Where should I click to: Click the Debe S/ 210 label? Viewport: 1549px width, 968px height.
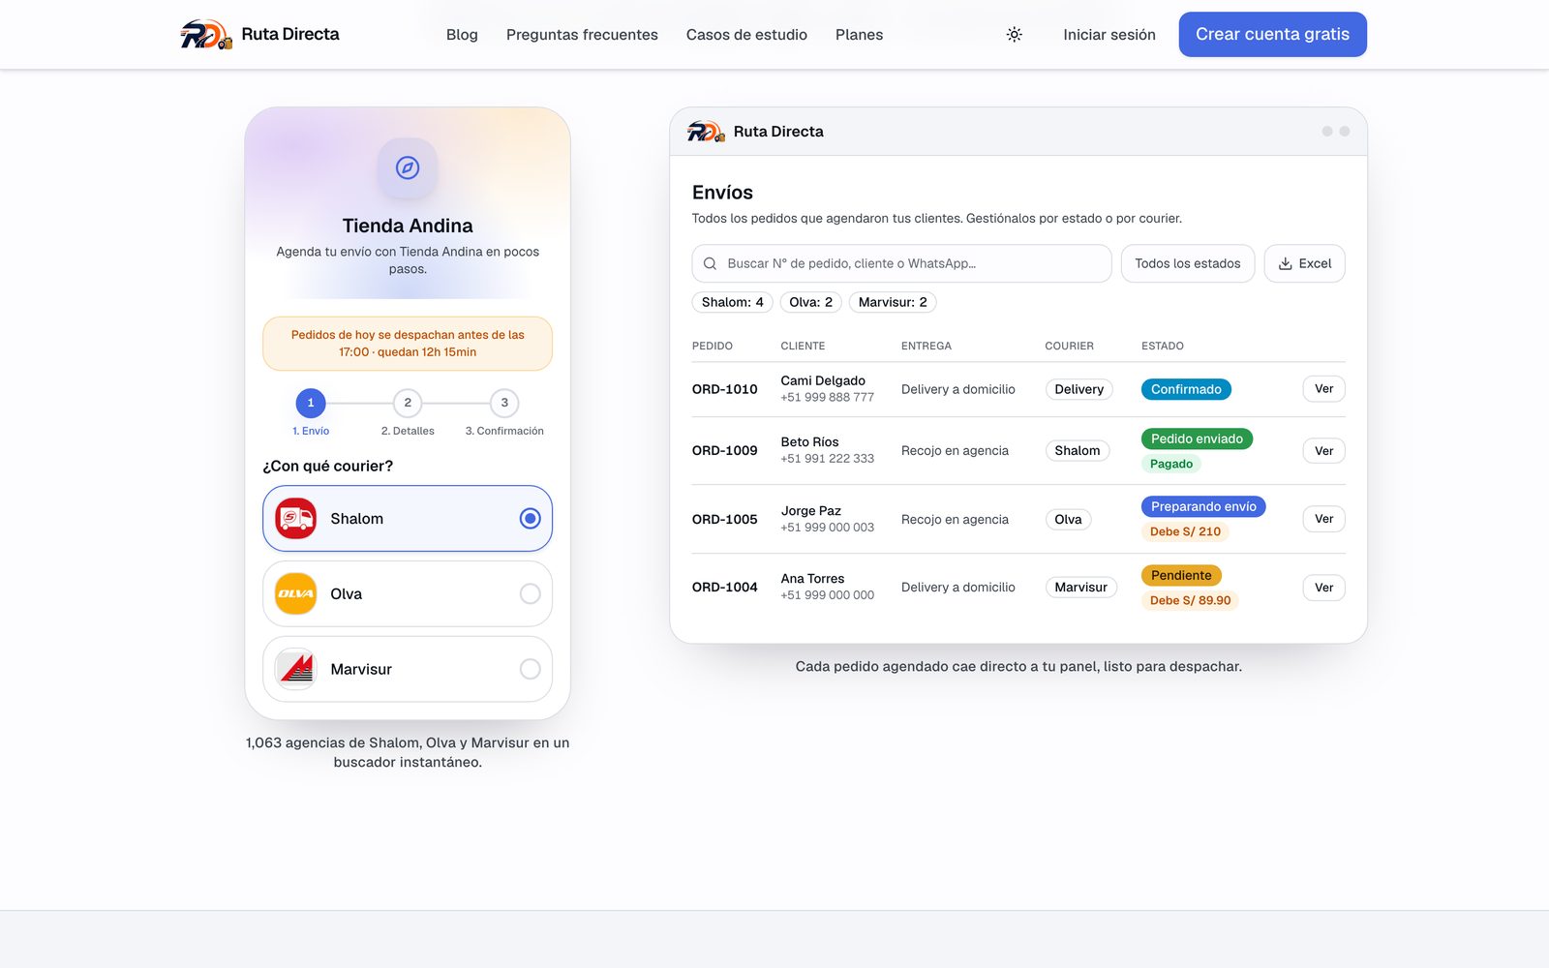click(x=1185, y=531)
